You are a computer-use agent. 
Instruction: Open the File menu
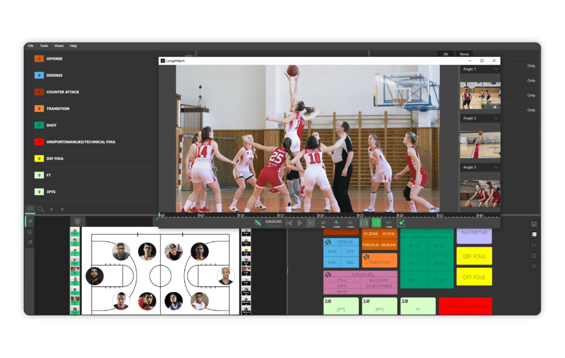point(31,46)
